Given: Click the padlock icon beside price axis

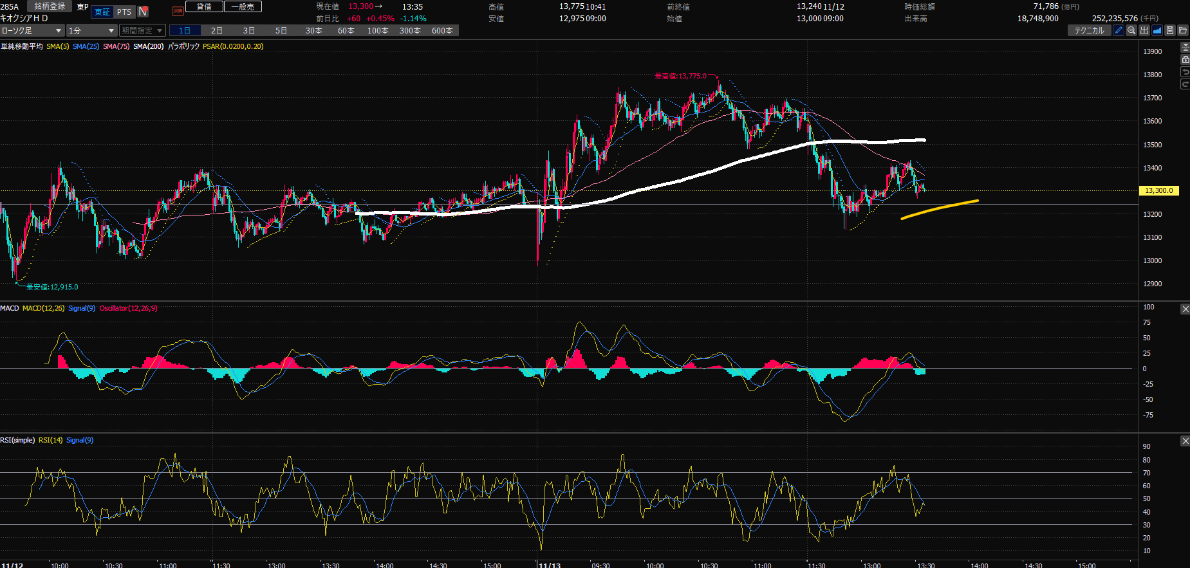Looking at the screenshot, I should coord(1185,59).
